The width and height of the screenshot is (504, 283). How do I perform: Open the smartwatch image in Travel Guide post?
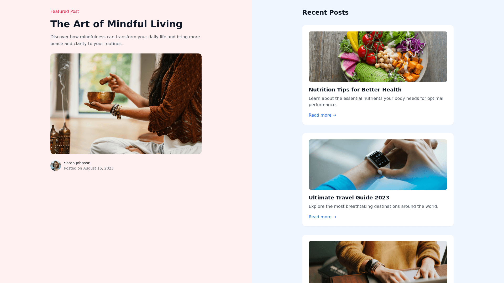click(378, 165)
